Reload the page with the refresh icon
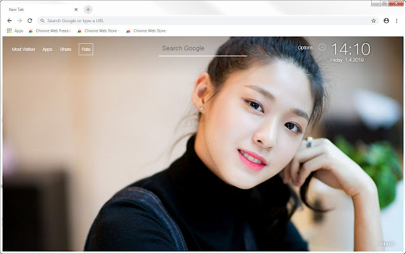This screenshot has height=254, width=406. pos(30,21)
